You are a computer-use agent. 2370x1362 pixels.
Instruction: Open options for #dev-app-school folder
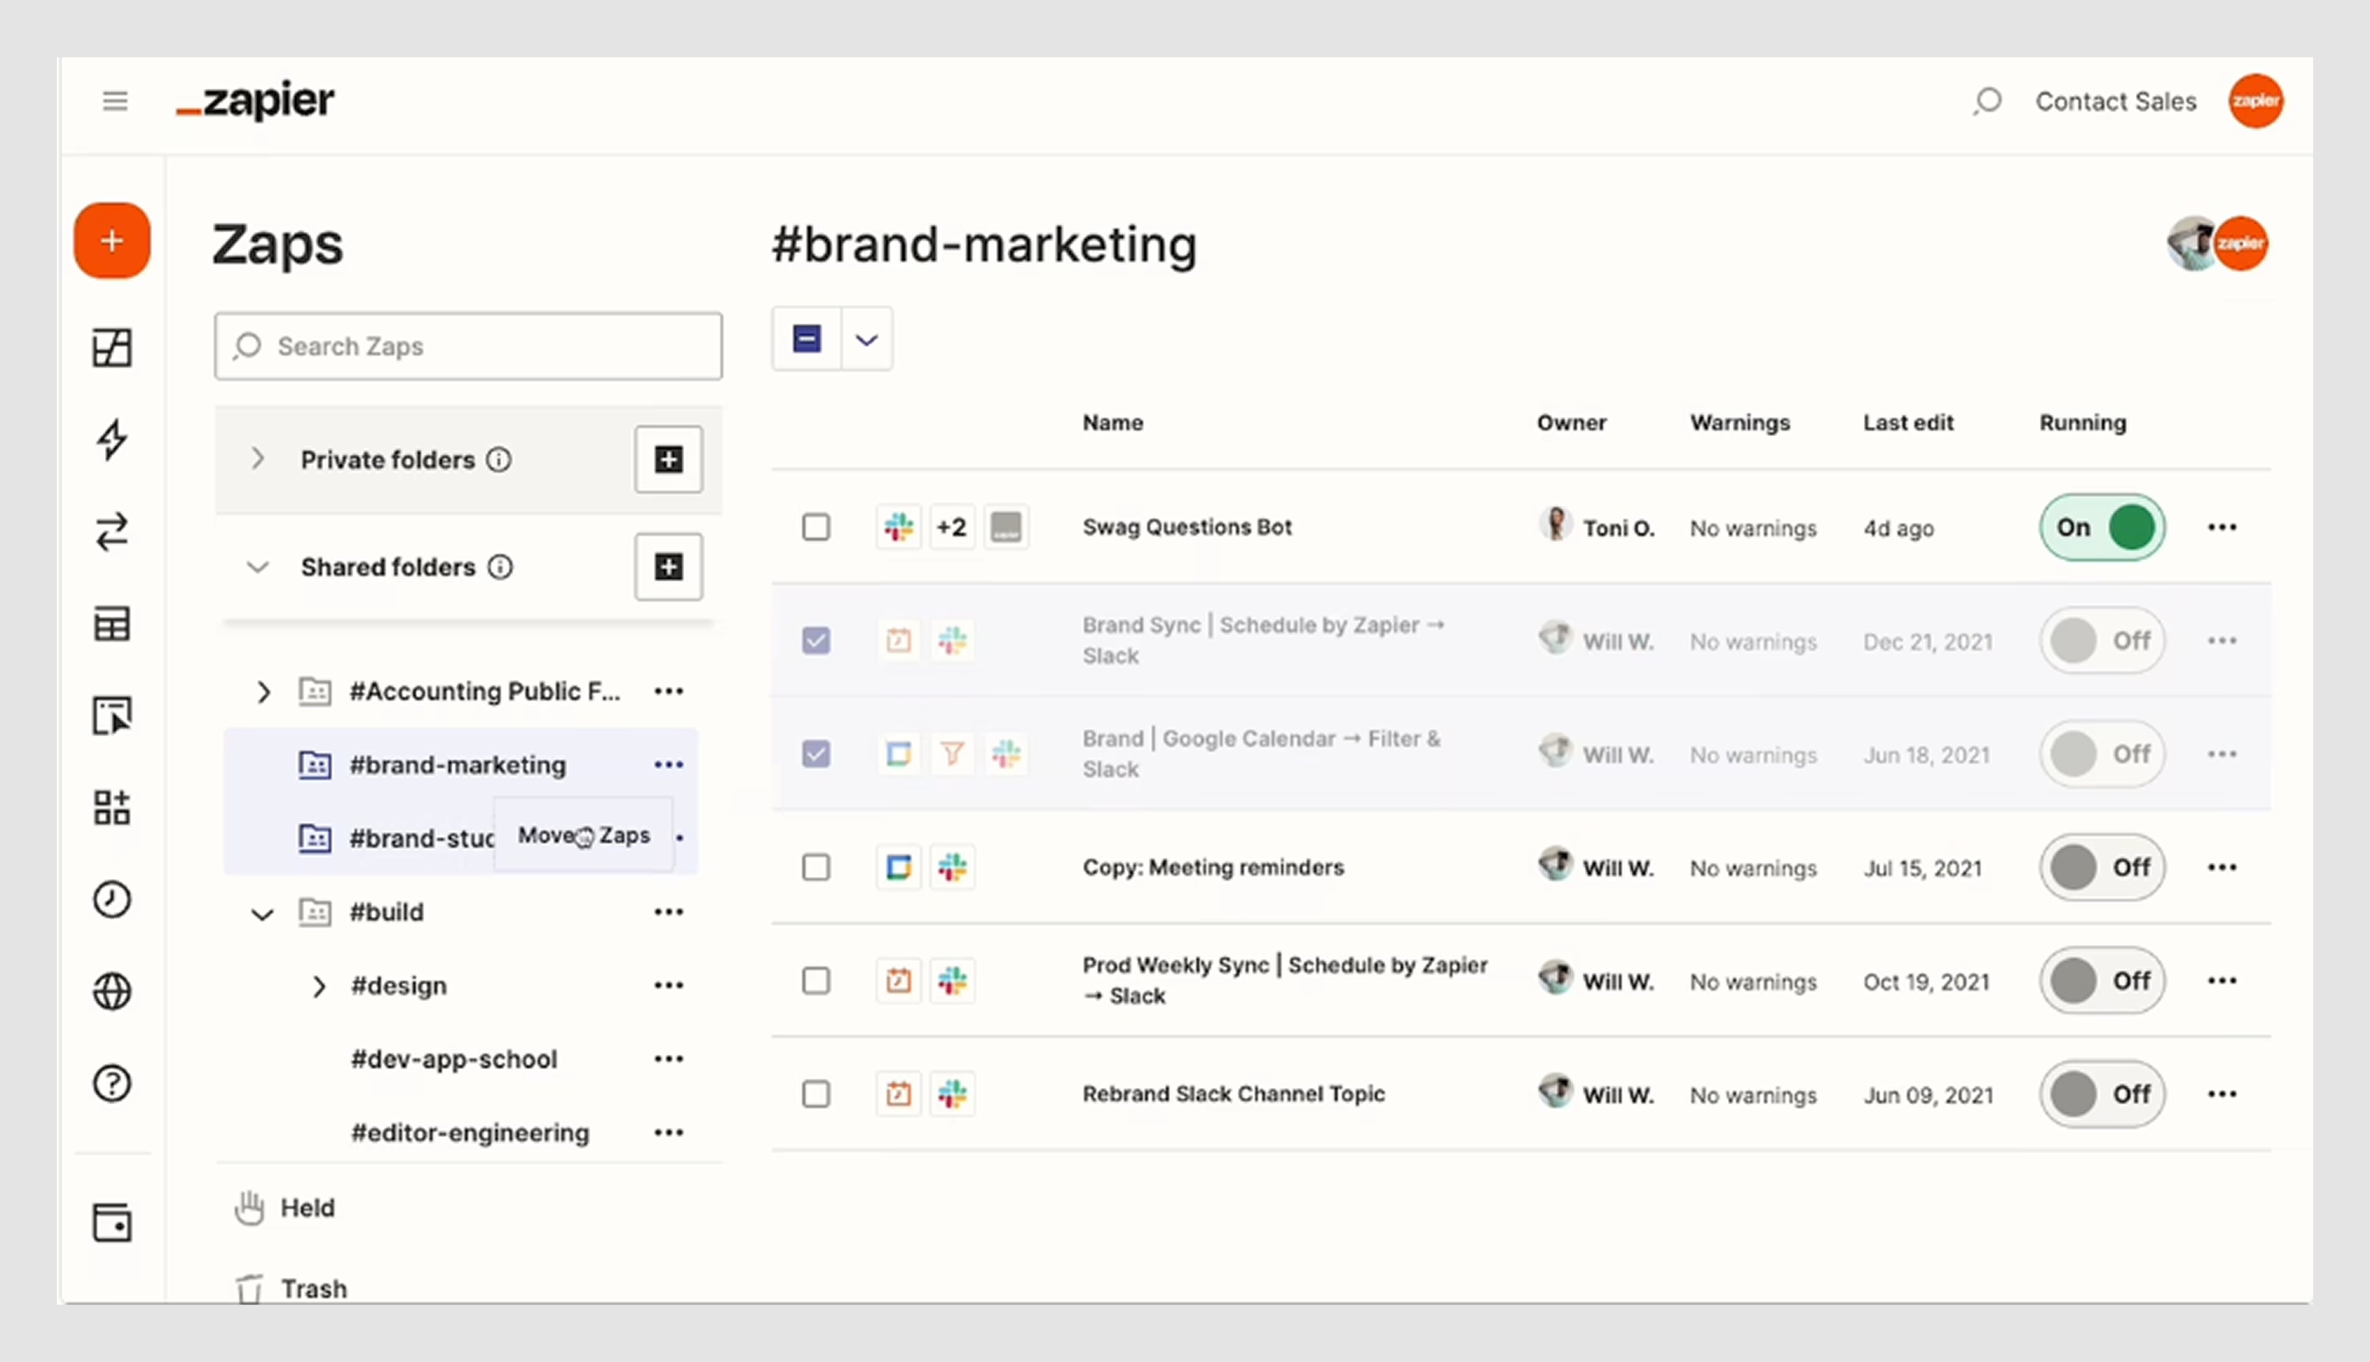(x=669, y=1059)
